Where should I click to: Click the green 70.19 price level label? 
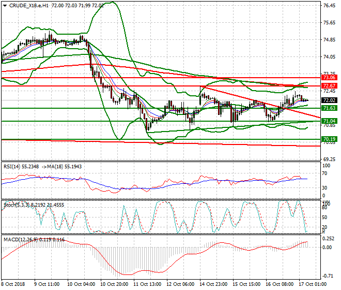[329, 139]
